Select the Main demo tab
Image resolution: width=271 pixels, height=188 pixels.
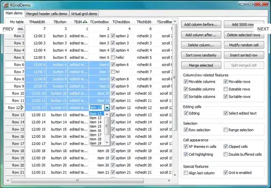pyautogui.click(x=14, y=13)
